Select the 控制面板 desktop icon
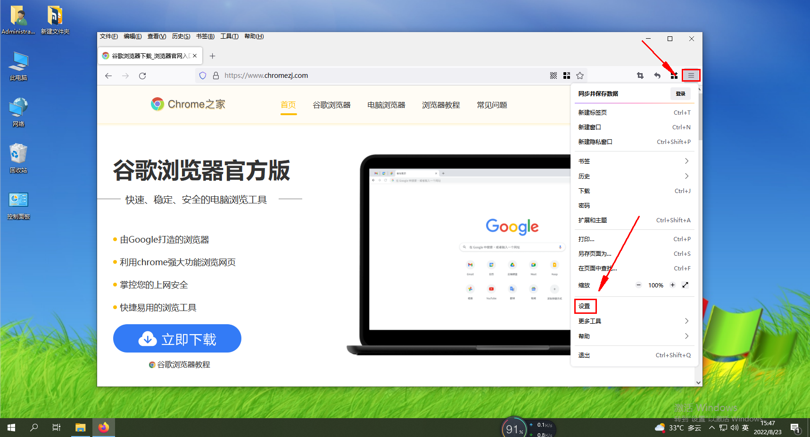 click(18, 205)
